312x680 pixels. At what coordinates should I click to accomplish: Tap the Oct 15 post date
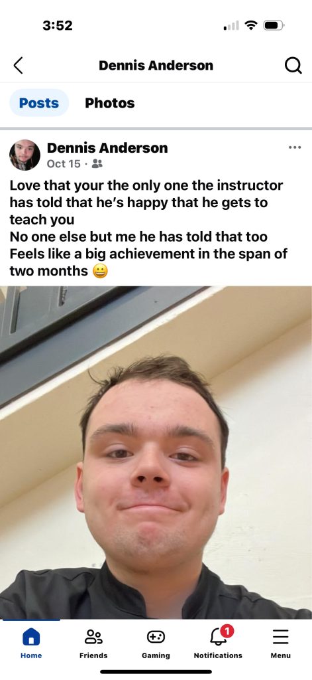pos(64,163)
